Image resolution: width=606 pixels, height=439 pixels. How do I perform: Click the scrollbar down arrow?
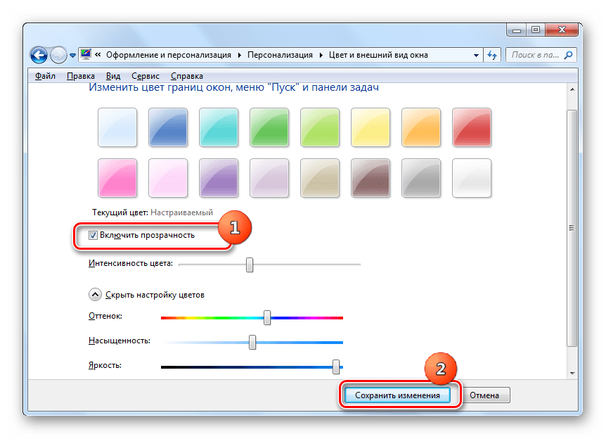point(572,374)
